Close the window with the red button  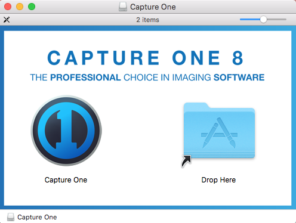8,7
